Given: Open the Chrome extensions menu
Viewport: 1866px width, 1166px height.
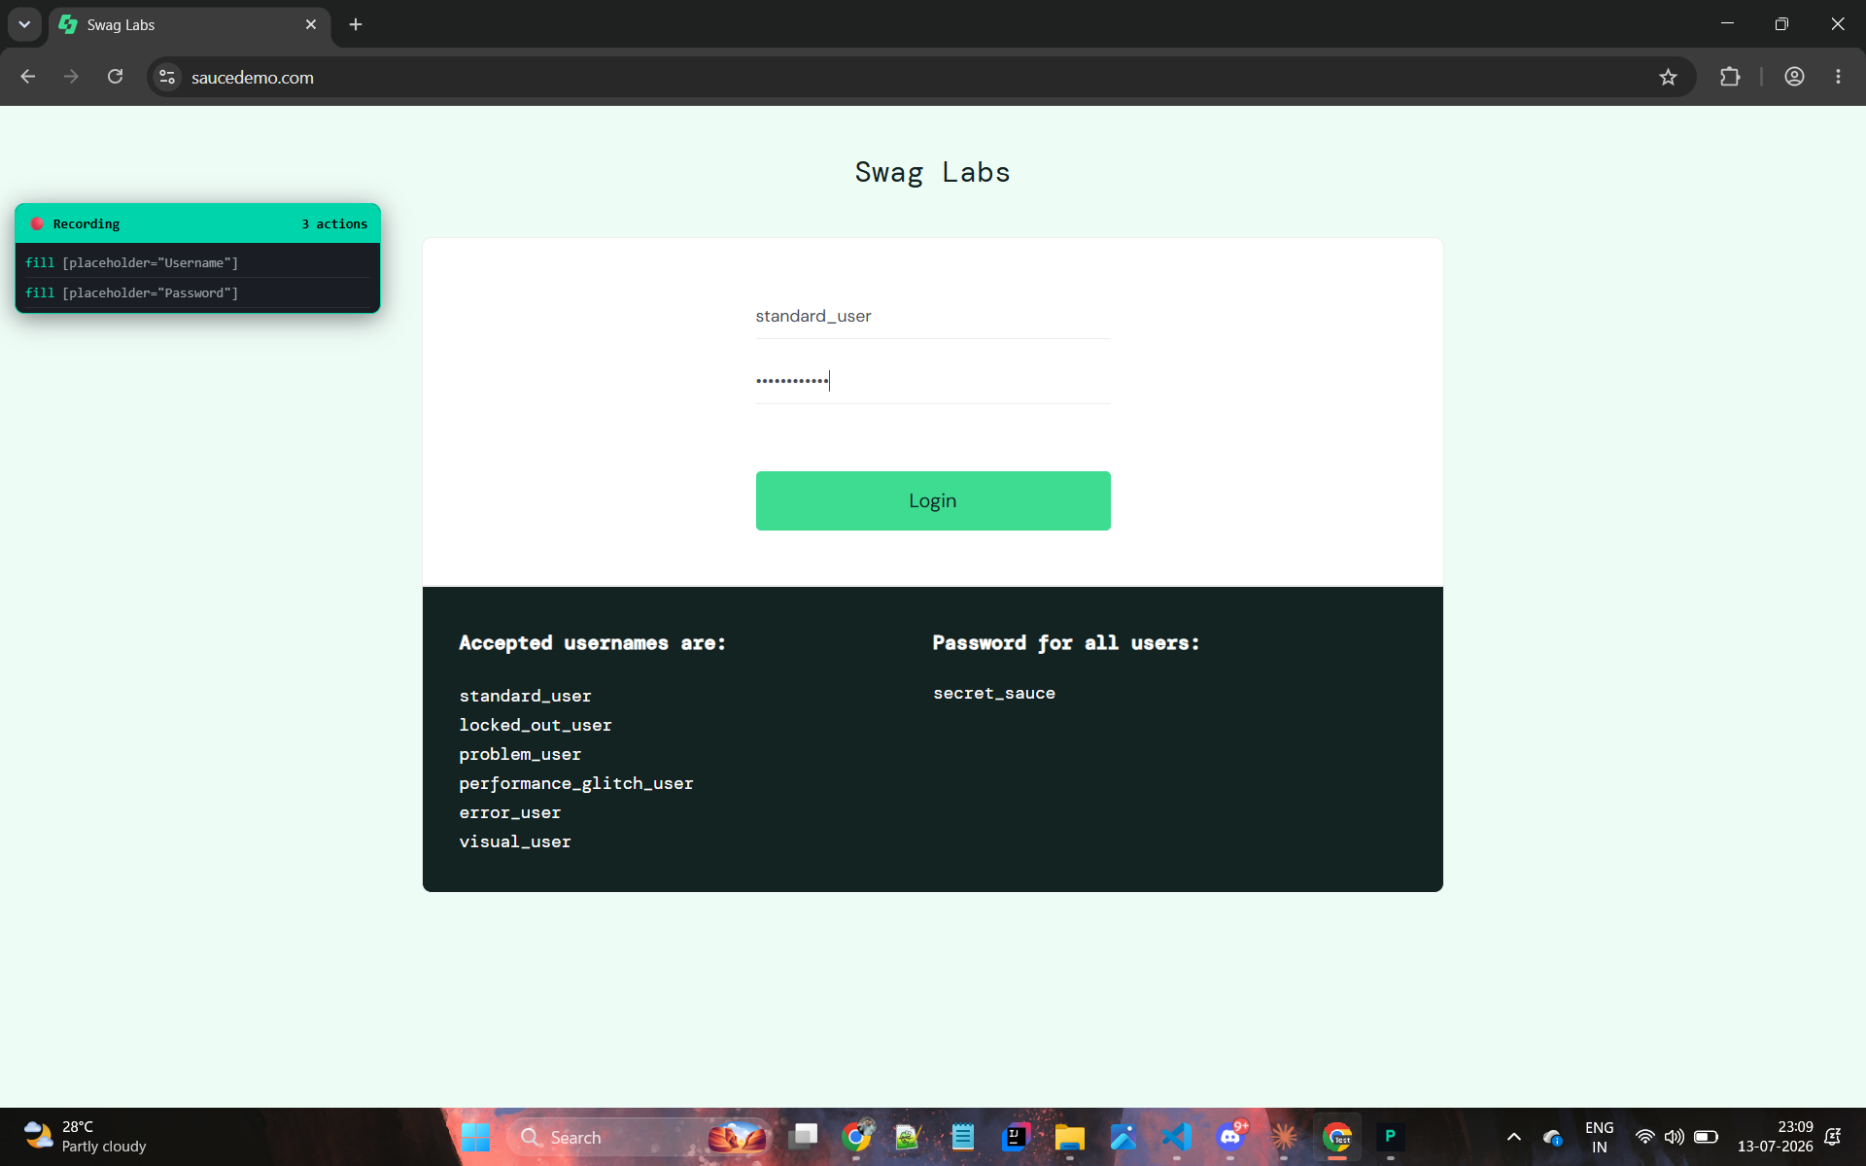Looking at the screenshot, I should coord(1730,77).
